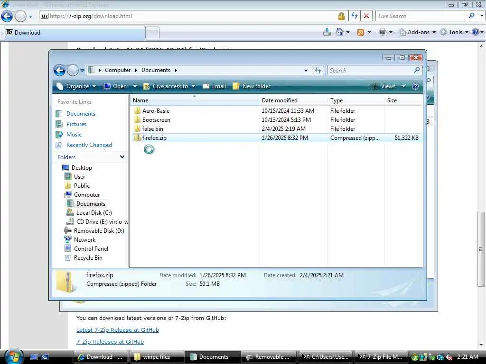Open Music in Favorite Links
The image size is (486, 364).
[74, 135]
